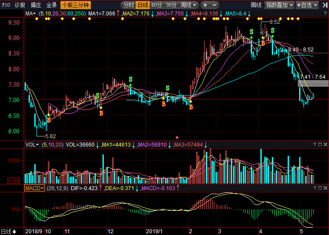Screen dimensions: 329x235
Task: Click the left arrow navigation button
Action: (x=205, y=5)
